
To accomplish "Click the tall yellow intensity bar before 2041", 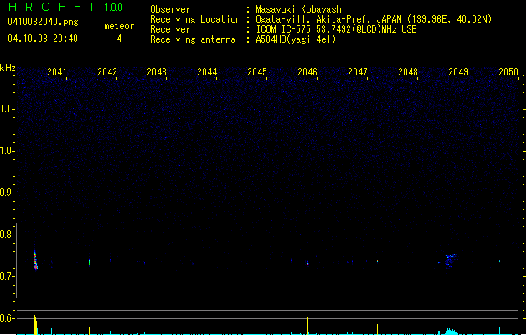I will point(35,325).
